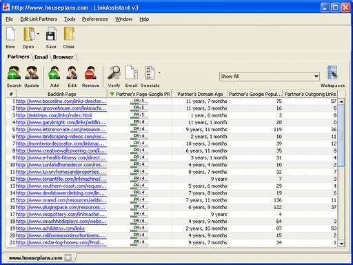
Task: Open the File menu
Action: 10,19
